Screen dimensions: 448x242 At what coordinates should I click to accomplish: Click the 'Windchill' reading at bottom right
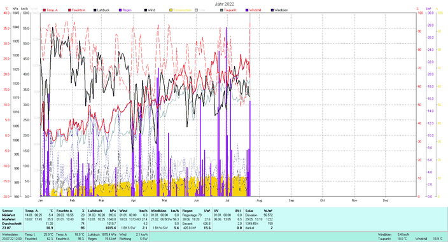tap(421, 239)
